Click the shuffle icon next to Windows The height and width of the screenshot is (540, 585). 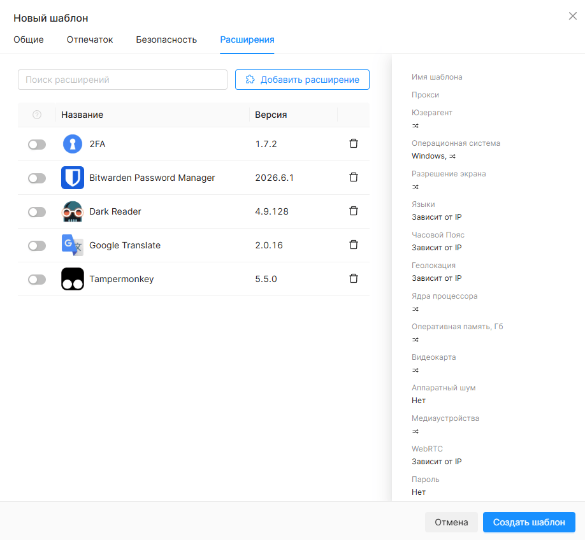coord(452,156)
